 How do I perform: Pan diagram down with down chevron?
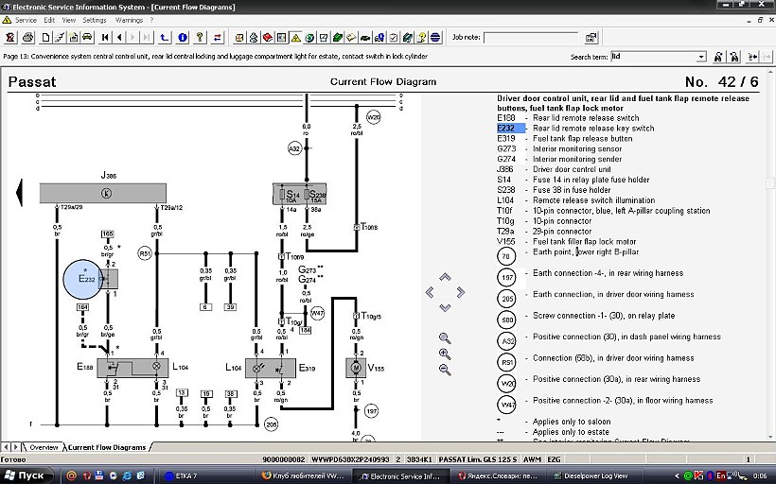tap(445, 308)
